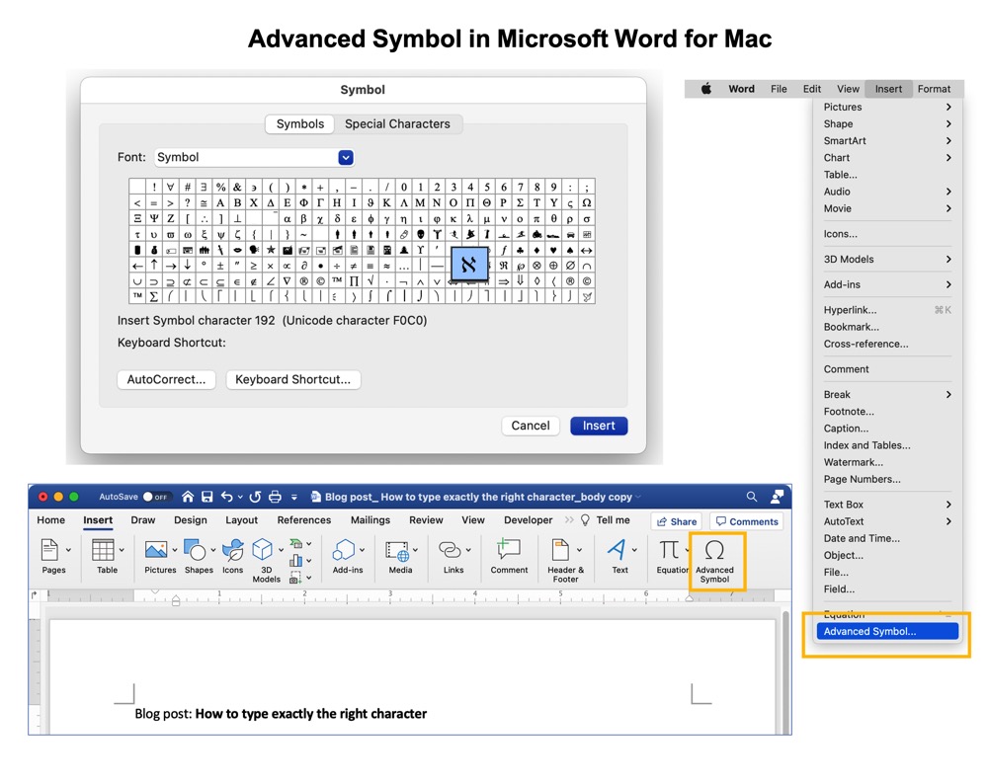Viewport: 988px width, 784px height.
Task: Click the AutoCorrect... button
Action: pyautogui.click(x=166, y=380)
